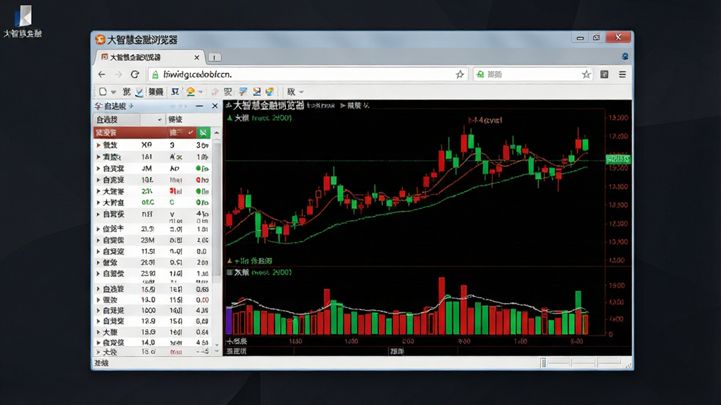
Task: Click the watchlist vertical scrollbar thumb
Action: [217, 211]
